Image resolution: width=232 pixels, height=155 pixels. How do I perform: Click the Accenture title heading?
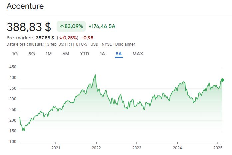(x=25, y=6)
